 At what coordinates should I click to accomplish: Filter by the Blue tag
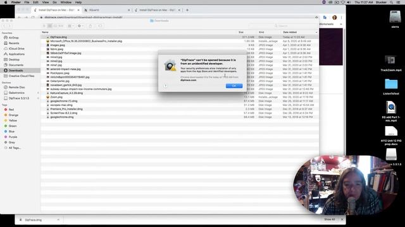(11, 132)
